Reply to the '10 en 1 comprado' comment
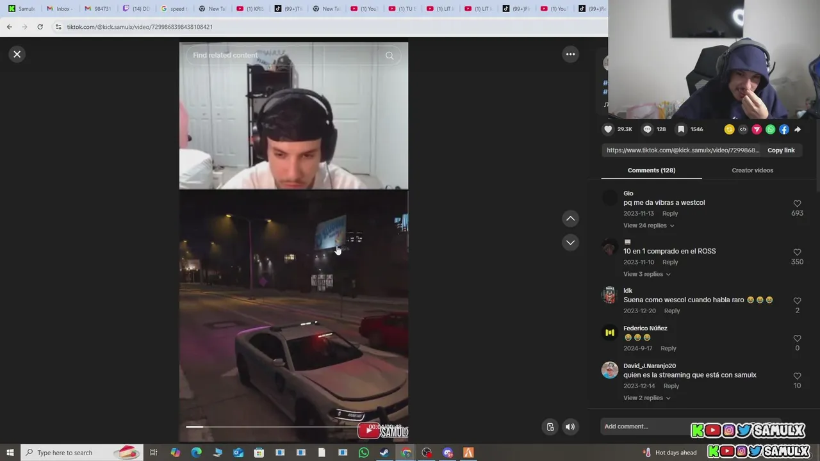The image size is (820, 461). click(x=670, y=262)
